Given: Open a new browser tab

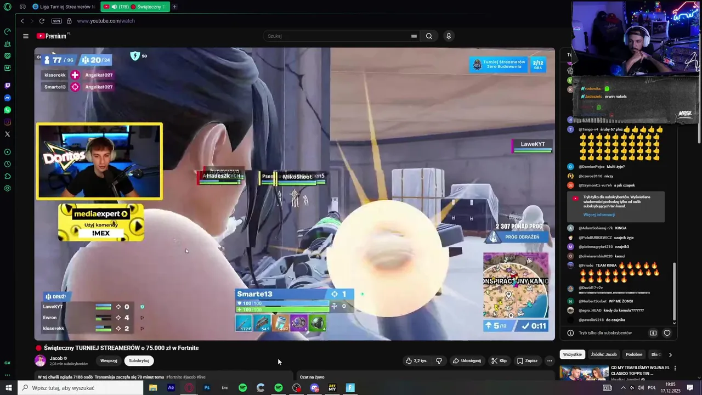Looking at the screenshot, I should pyautogui.click(x=174, y=7).
